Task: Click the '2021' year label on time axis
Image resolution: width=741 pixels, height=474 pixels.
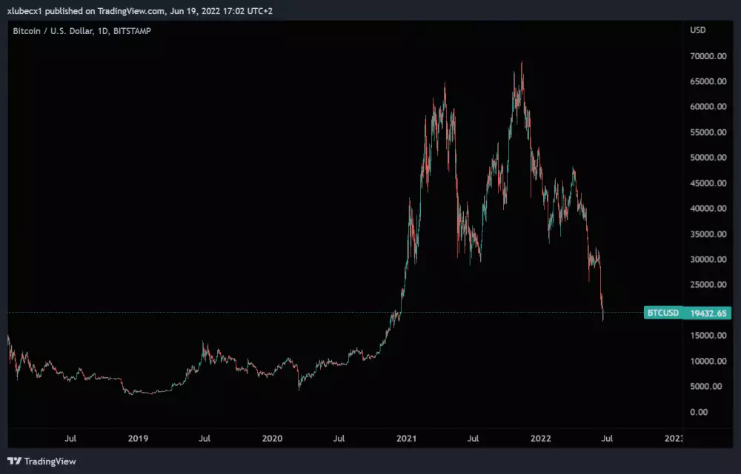Action: [x=406, y=438]
